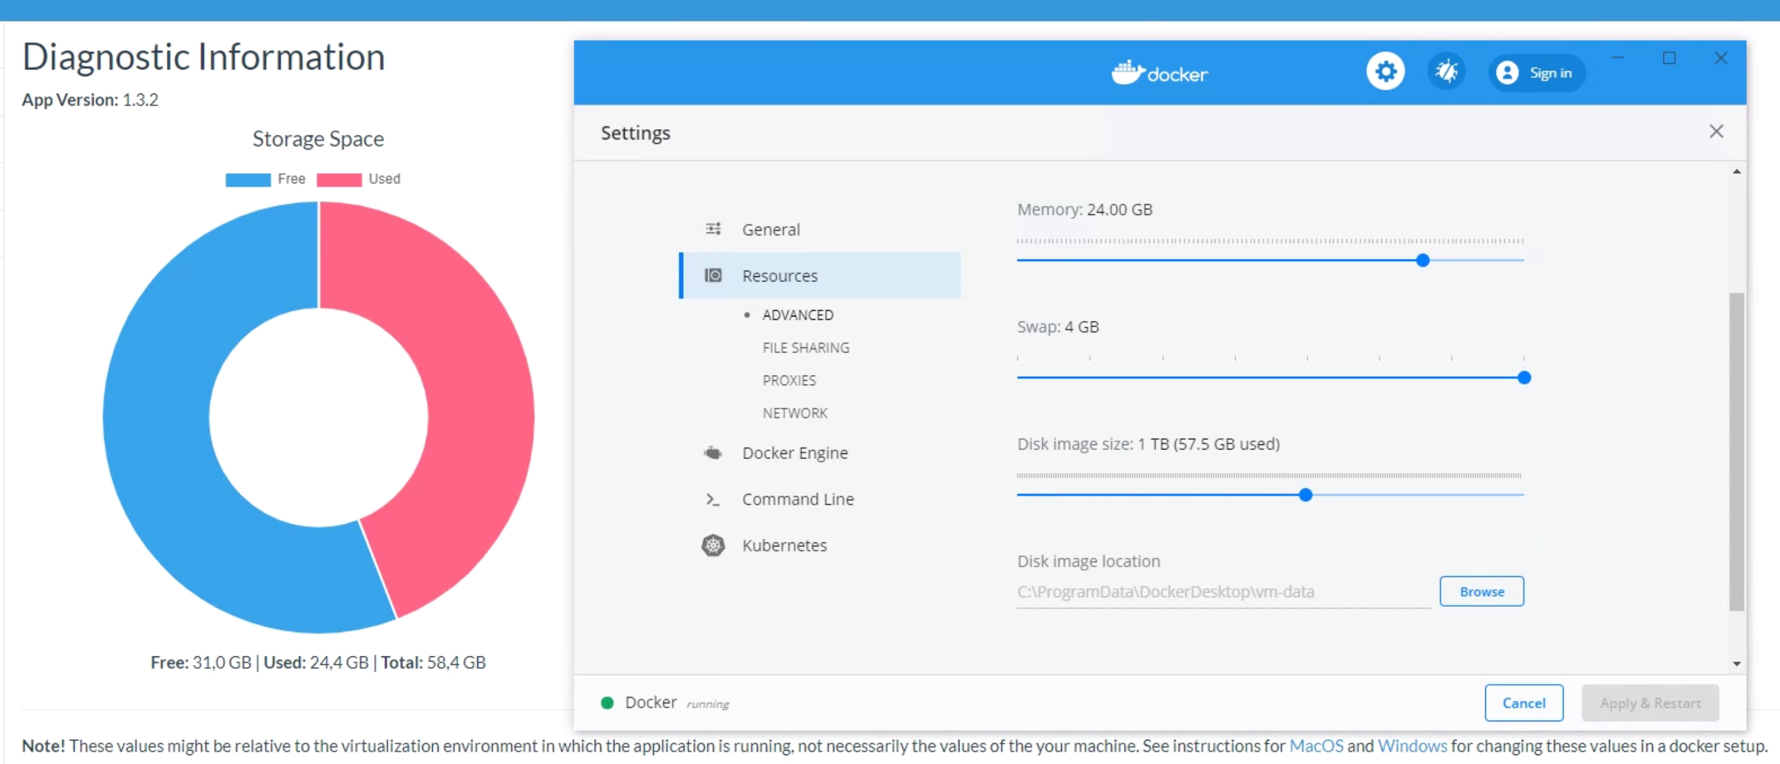Open the Command Line section icon
This screenshot has width=1780, height=764.
click(713, 499)
